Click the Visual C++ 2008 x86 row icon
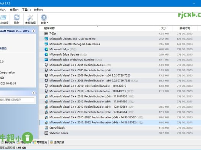201x150 pixels. click(x=46, y=81)
